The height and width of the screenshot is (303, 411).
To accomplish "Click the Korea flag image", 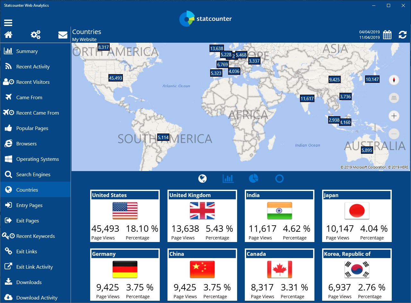I will pos(357,269).
